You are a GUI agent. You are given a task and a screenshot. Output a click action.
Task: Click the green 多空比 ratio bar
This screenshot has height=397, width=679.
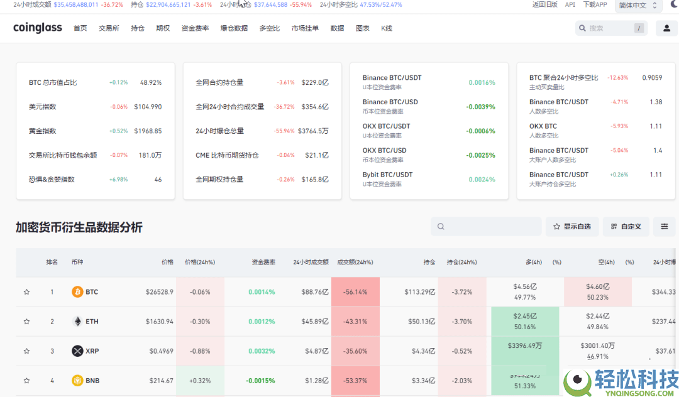click(x=524, y=321)
